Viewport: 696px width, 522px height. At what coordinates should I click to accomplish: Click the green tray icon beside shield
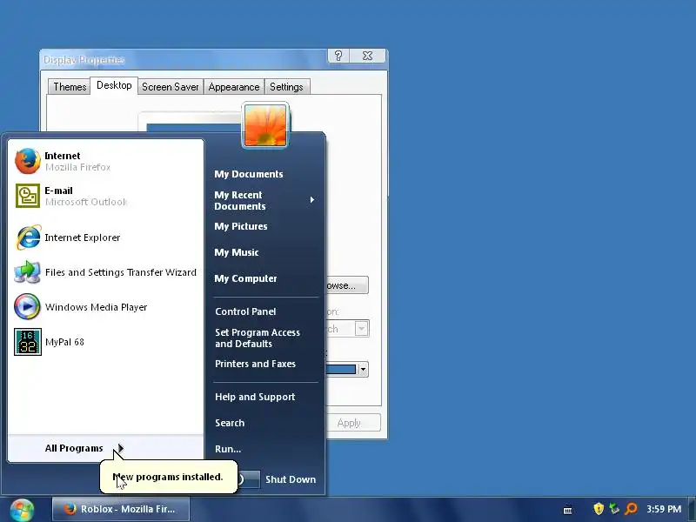pos(614,508)
